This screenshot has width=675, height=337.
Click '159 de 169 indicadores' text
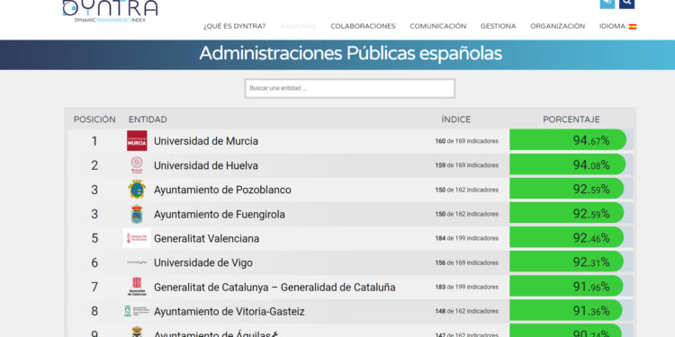tap(466, 165)
